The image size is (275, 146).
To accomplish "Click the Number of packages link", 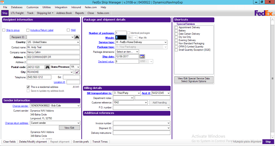I will tap(102, 33).
